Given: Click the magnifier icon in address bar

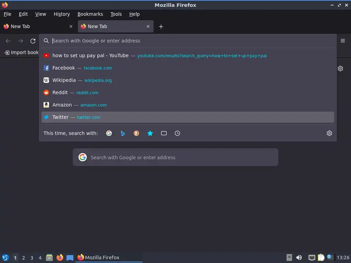Looking at the screenshot, I should click(x=46, y=41).
